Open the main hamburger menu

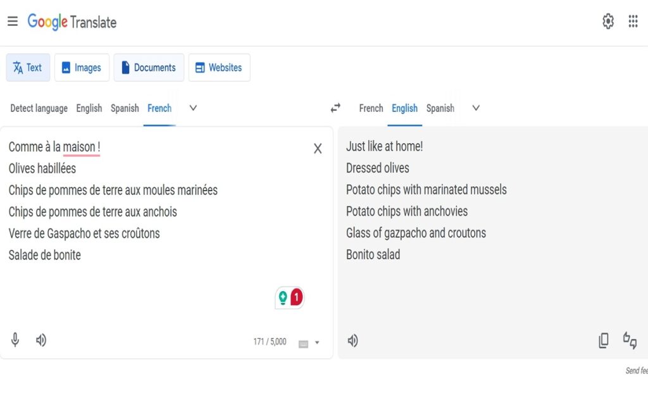point(13,22)
